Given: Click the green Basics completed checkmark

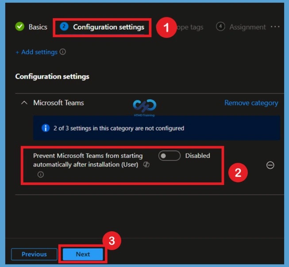Looking at the screenshot, I should (x=20, y=26).
